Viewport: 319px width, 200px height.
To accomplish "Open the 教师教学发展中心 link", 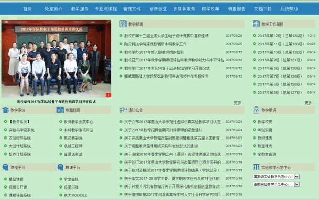I will 78,122.
